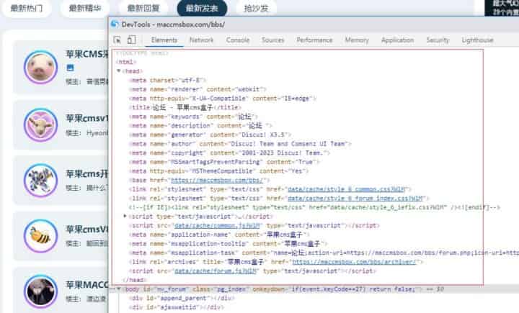Select the div ajaxwaitid line
Viewport: 519px width, 313px height.
pos(177,307)
